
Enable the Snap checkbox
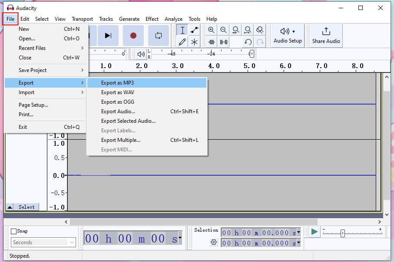(x=13, y=231)
